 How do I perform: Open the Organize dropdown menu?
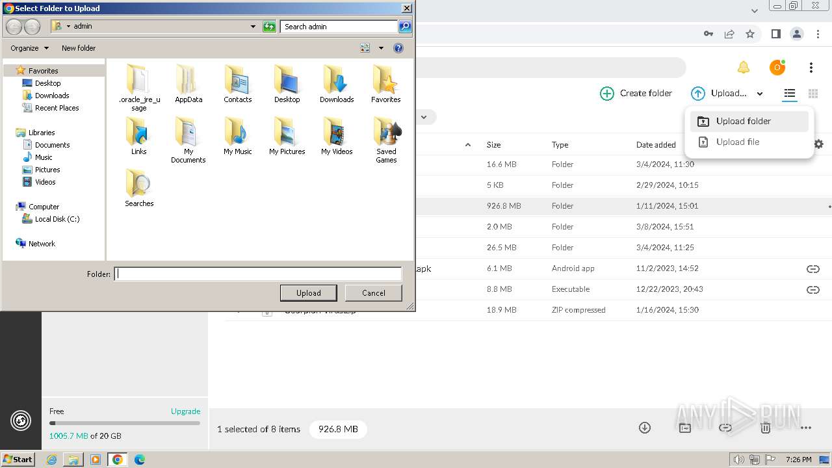[x=29, y=48]
